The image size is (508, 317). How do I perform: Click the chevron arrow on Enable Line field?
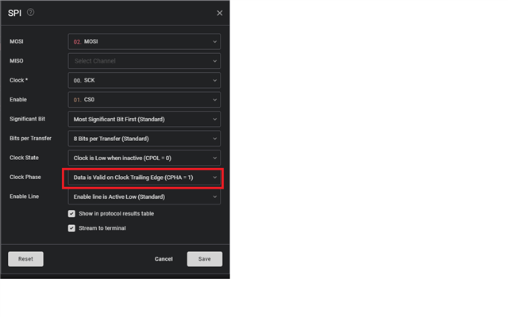(x=214, y=197)
